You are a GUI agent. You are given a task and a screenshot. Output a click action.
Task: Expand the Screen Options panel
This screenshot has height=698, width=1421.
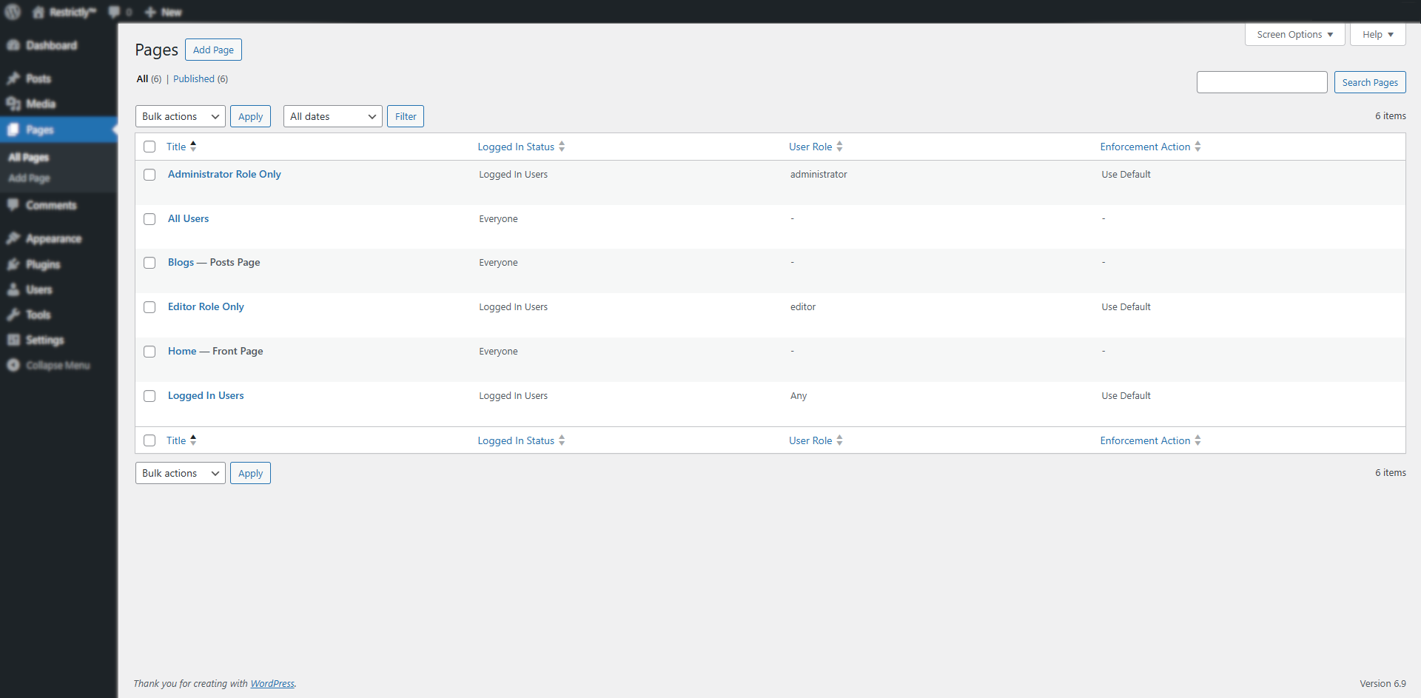coord(1294,35)
